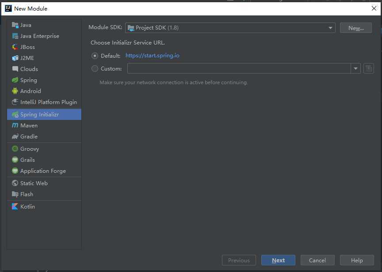Open the https://start.spring.io link
The width and height of the screenshot is (382, 272).
pos(153,56)
